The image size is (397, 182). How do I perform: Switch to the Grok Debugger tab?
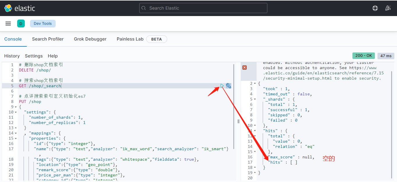[x=90, y=39]
